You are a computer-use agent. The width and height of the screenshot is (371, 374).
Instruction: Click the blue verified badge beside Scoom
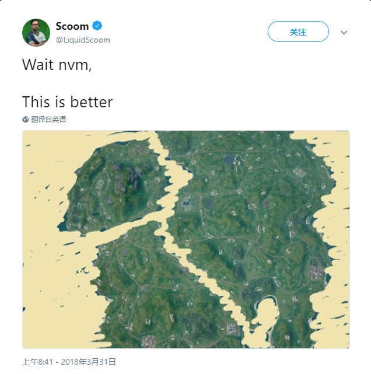pos(98,26)
